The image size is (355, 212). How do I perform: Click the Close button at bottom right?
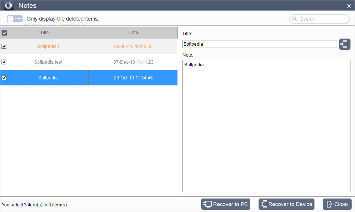click(x=337, y=204)
